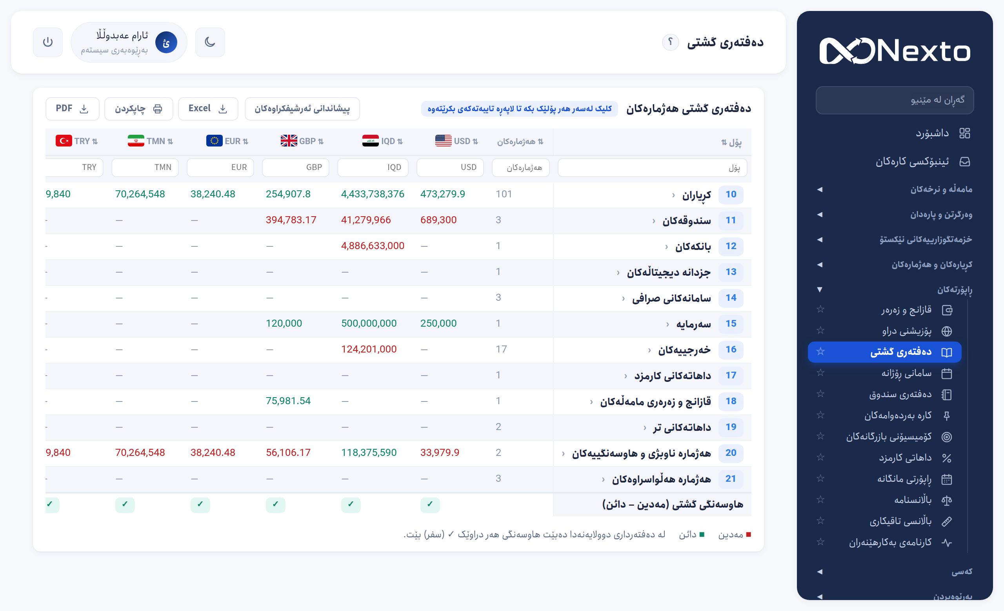This screenshot has width=1004, height=611.
Task: Click the گەڕان لە مێنیو search field
Action: (x=895, y=100)
